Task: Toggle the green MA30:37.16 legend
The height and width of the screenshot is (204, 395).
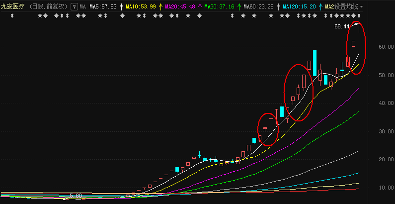Action: pos(219,7)
